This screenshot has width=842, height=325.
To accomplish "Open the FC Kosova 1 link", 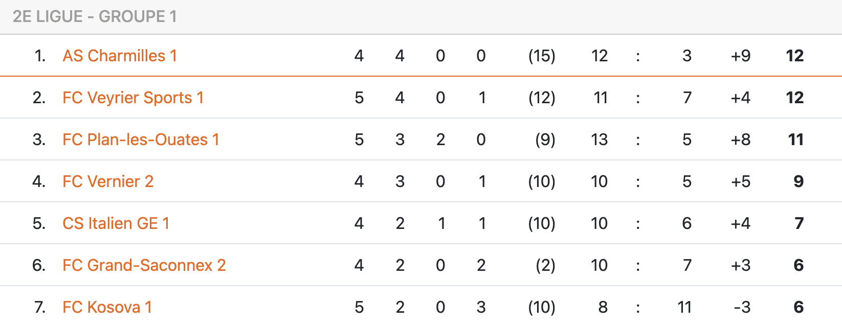I will 107,307.
